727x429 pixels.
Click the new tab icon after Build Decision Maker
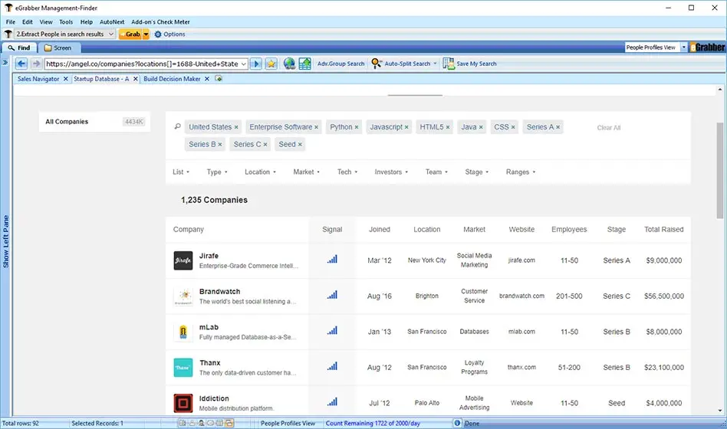[x=219, y=79]
